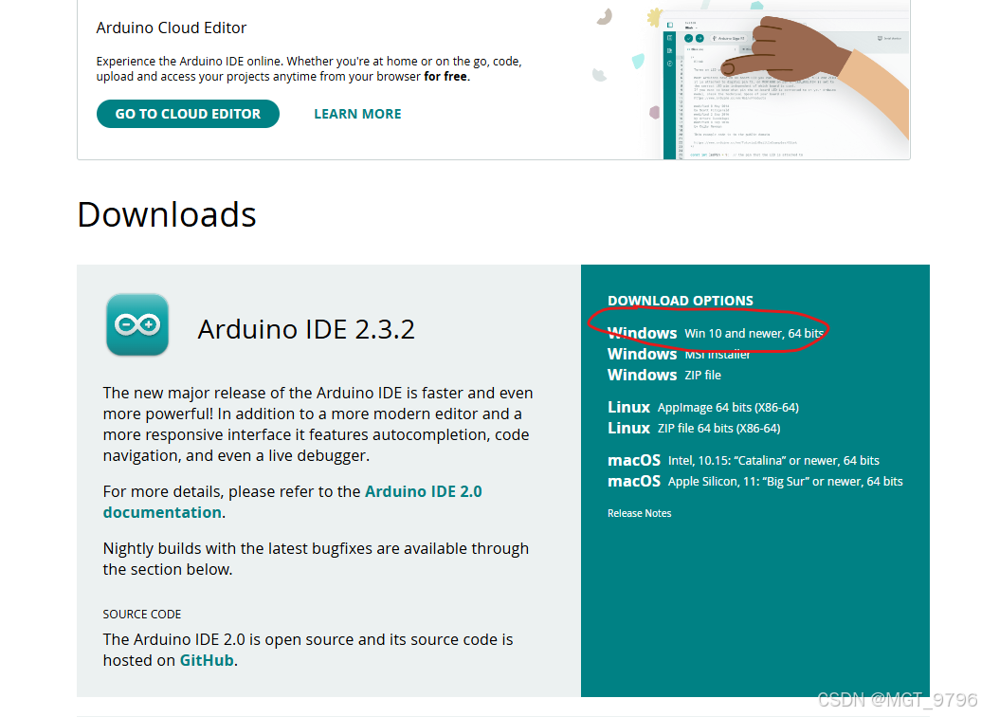
Task: Download the Windows ZIP file
Action: coord(663,375)
